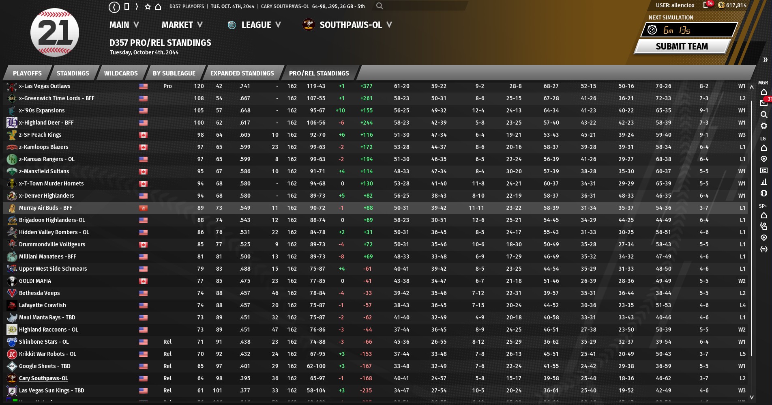
Task: Collapse the right sidebar with double chevron
Action: click(765, 60)
